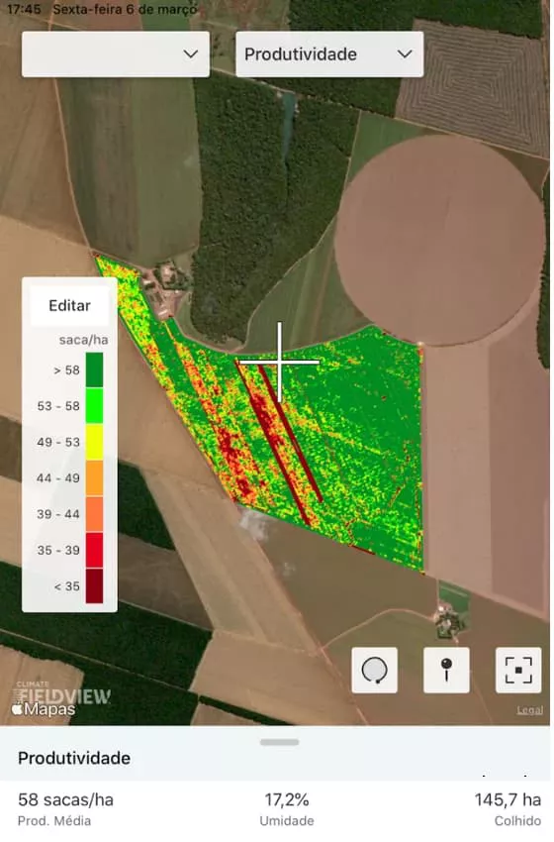The image size is (554, 842).
Task: Select the red 35 - 39 swatch
Action: coord(94,550)
